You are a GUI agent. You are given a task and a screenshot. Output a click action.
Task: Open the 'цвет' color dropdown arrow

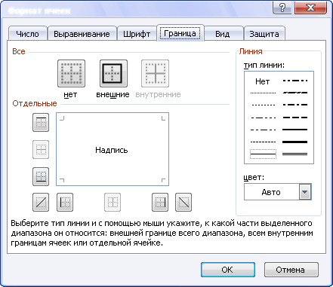pos(305,192)
